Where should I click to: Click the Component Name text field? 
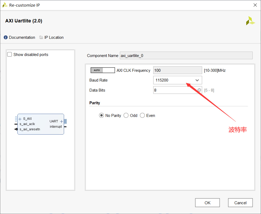186,55
